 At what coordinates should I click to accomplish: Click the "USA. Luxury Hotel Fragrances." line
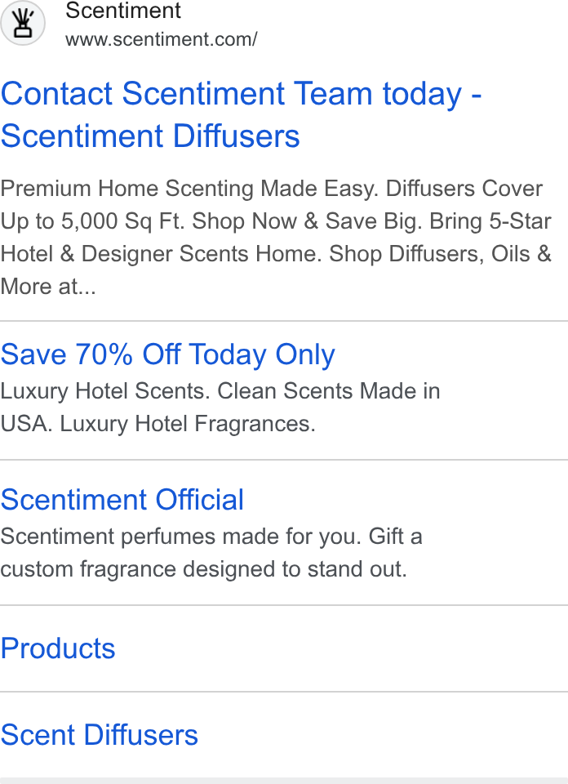158,424
